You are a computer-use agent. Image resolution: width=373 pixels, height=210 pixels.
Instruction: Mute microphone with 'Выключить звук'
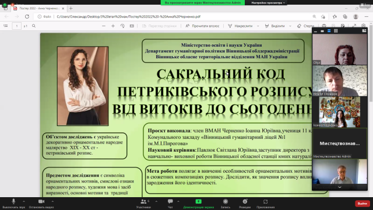click(13, 204)
